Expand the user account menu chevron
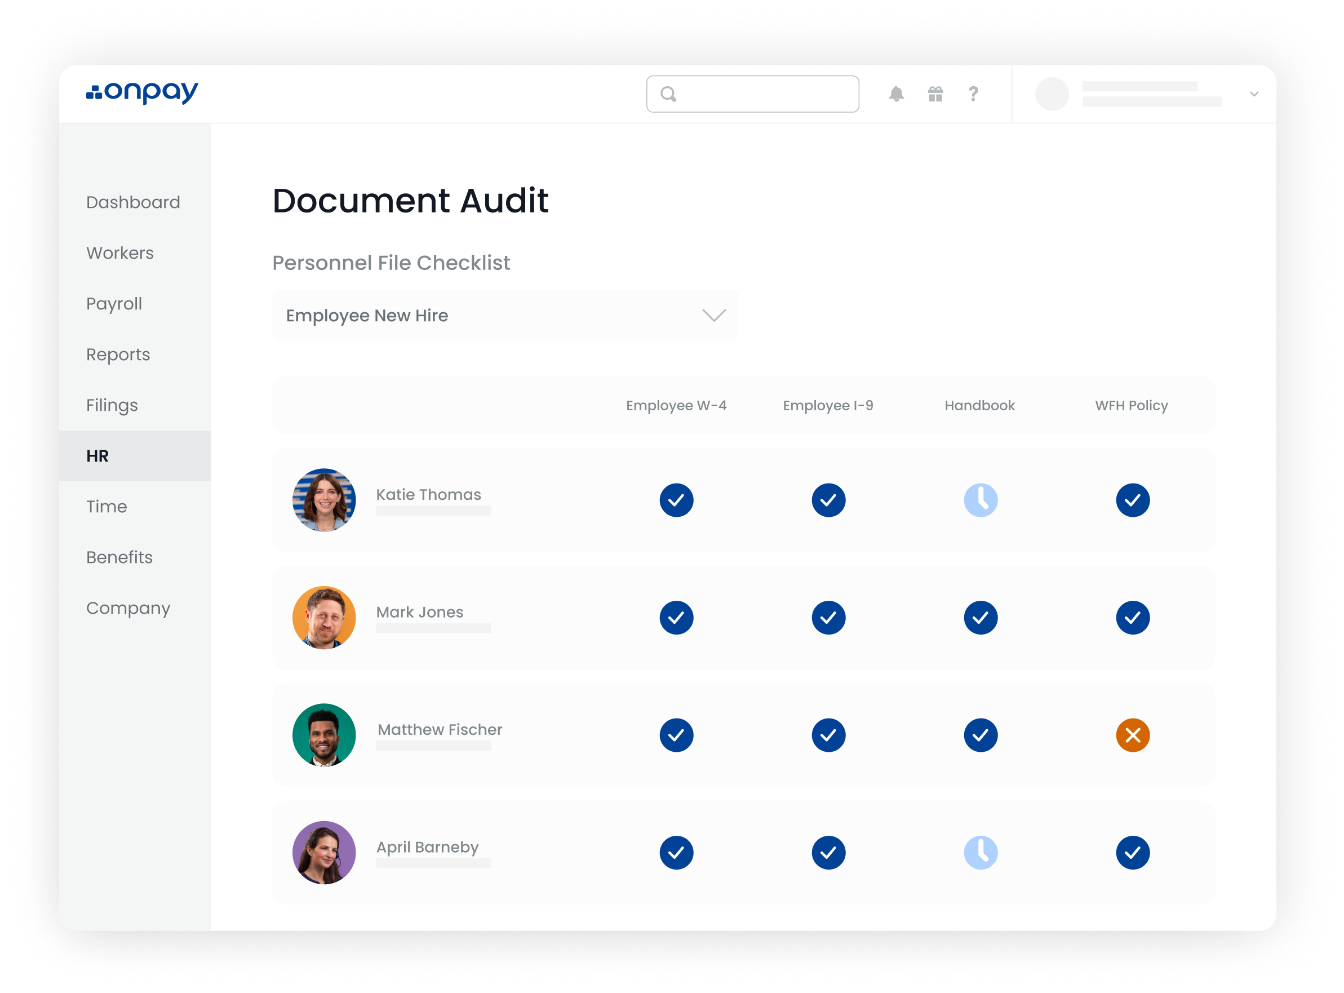Screen dimensions: 1344x993 click(x=1254, y=94)
